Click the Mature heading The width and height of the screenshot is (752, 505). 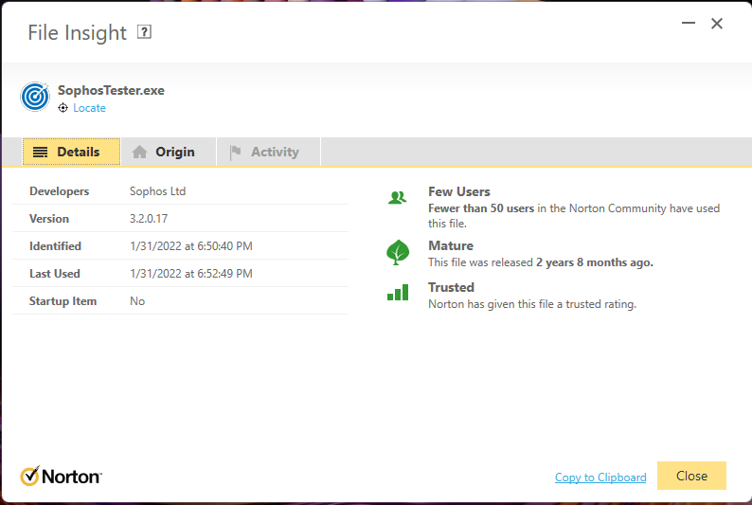[451, 245]
